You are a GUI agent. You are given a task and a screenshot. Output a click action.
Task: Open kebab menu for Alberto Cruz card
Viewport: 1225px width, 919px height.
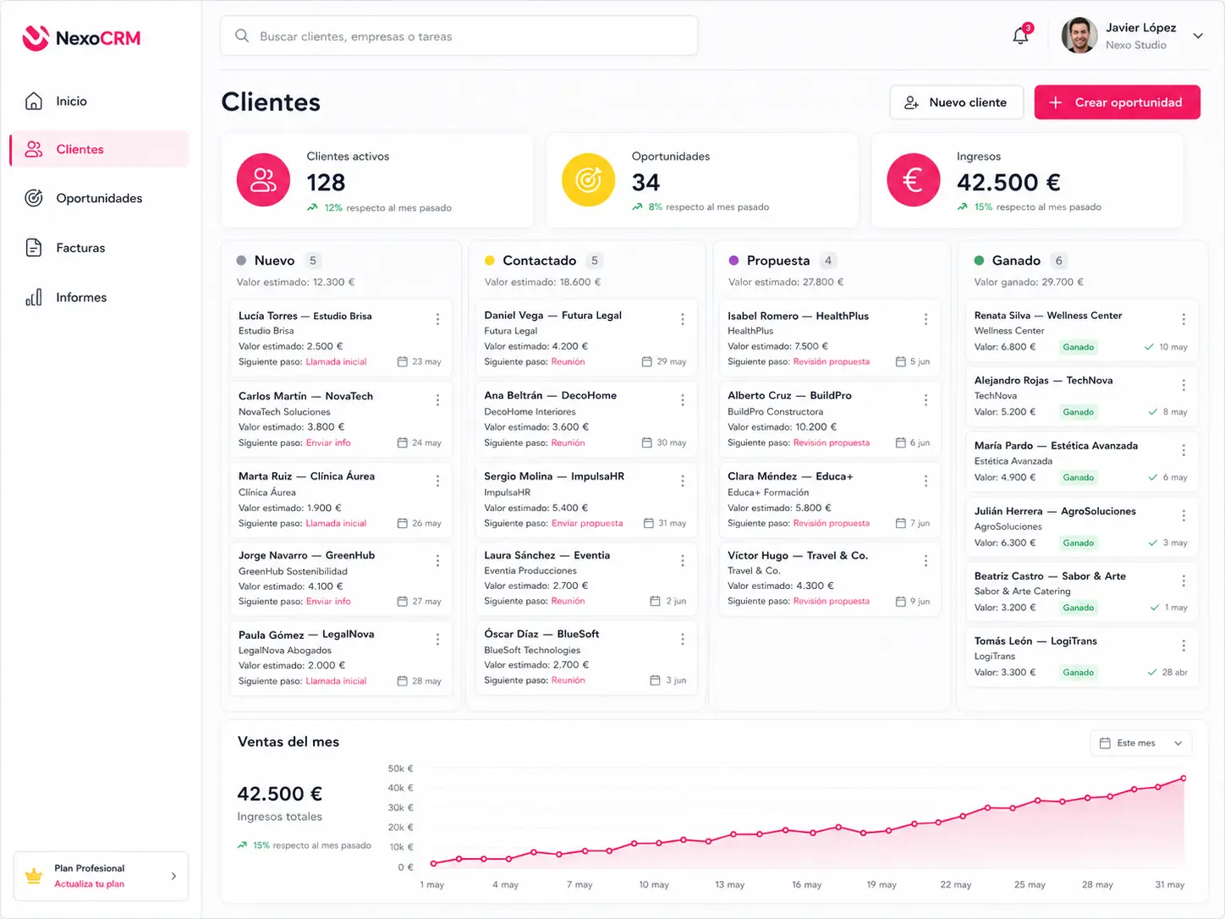click(x=926, y=399)
